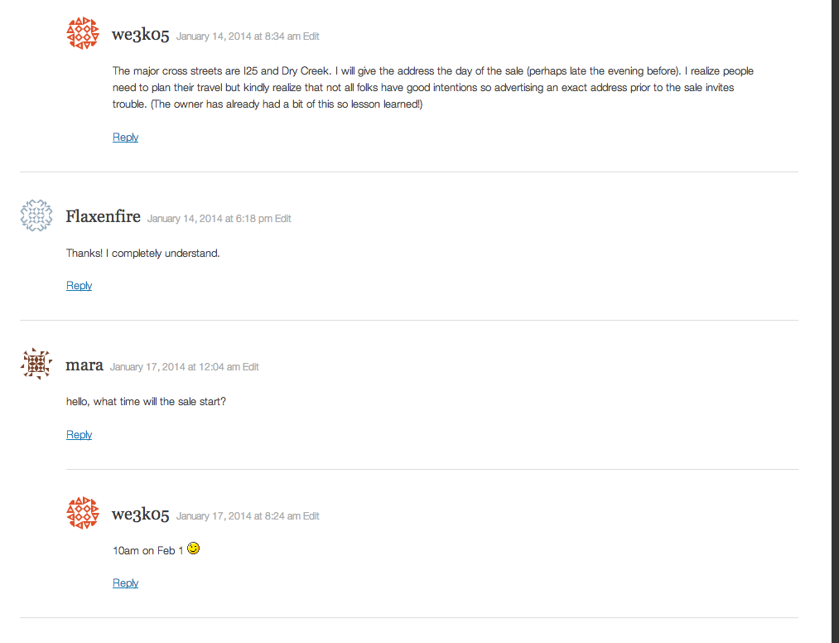Open the January 14, 2014 at 8:34 am permalink
The width and height of the screenshot is (839, 643).
(238, 36)
